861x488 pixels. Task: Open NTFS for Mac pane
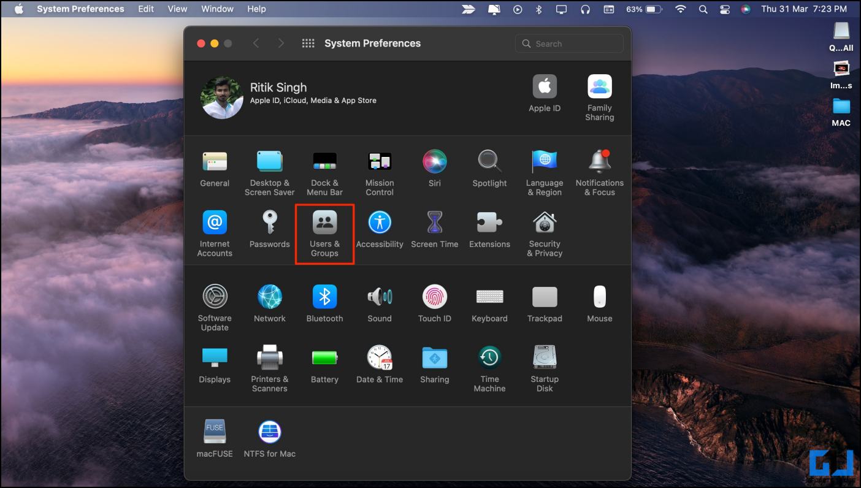tap(270, 440)
